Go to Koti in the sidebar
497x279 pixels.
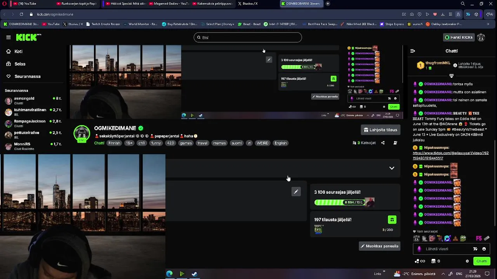pyautogui.click(x=18, y=51)
